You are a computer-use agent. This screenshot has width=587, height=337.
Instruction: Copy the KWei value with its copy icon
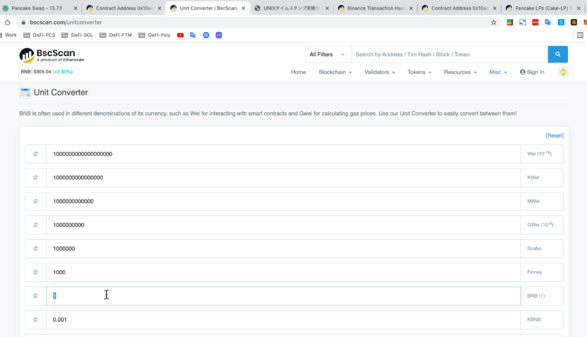(36, 178)
